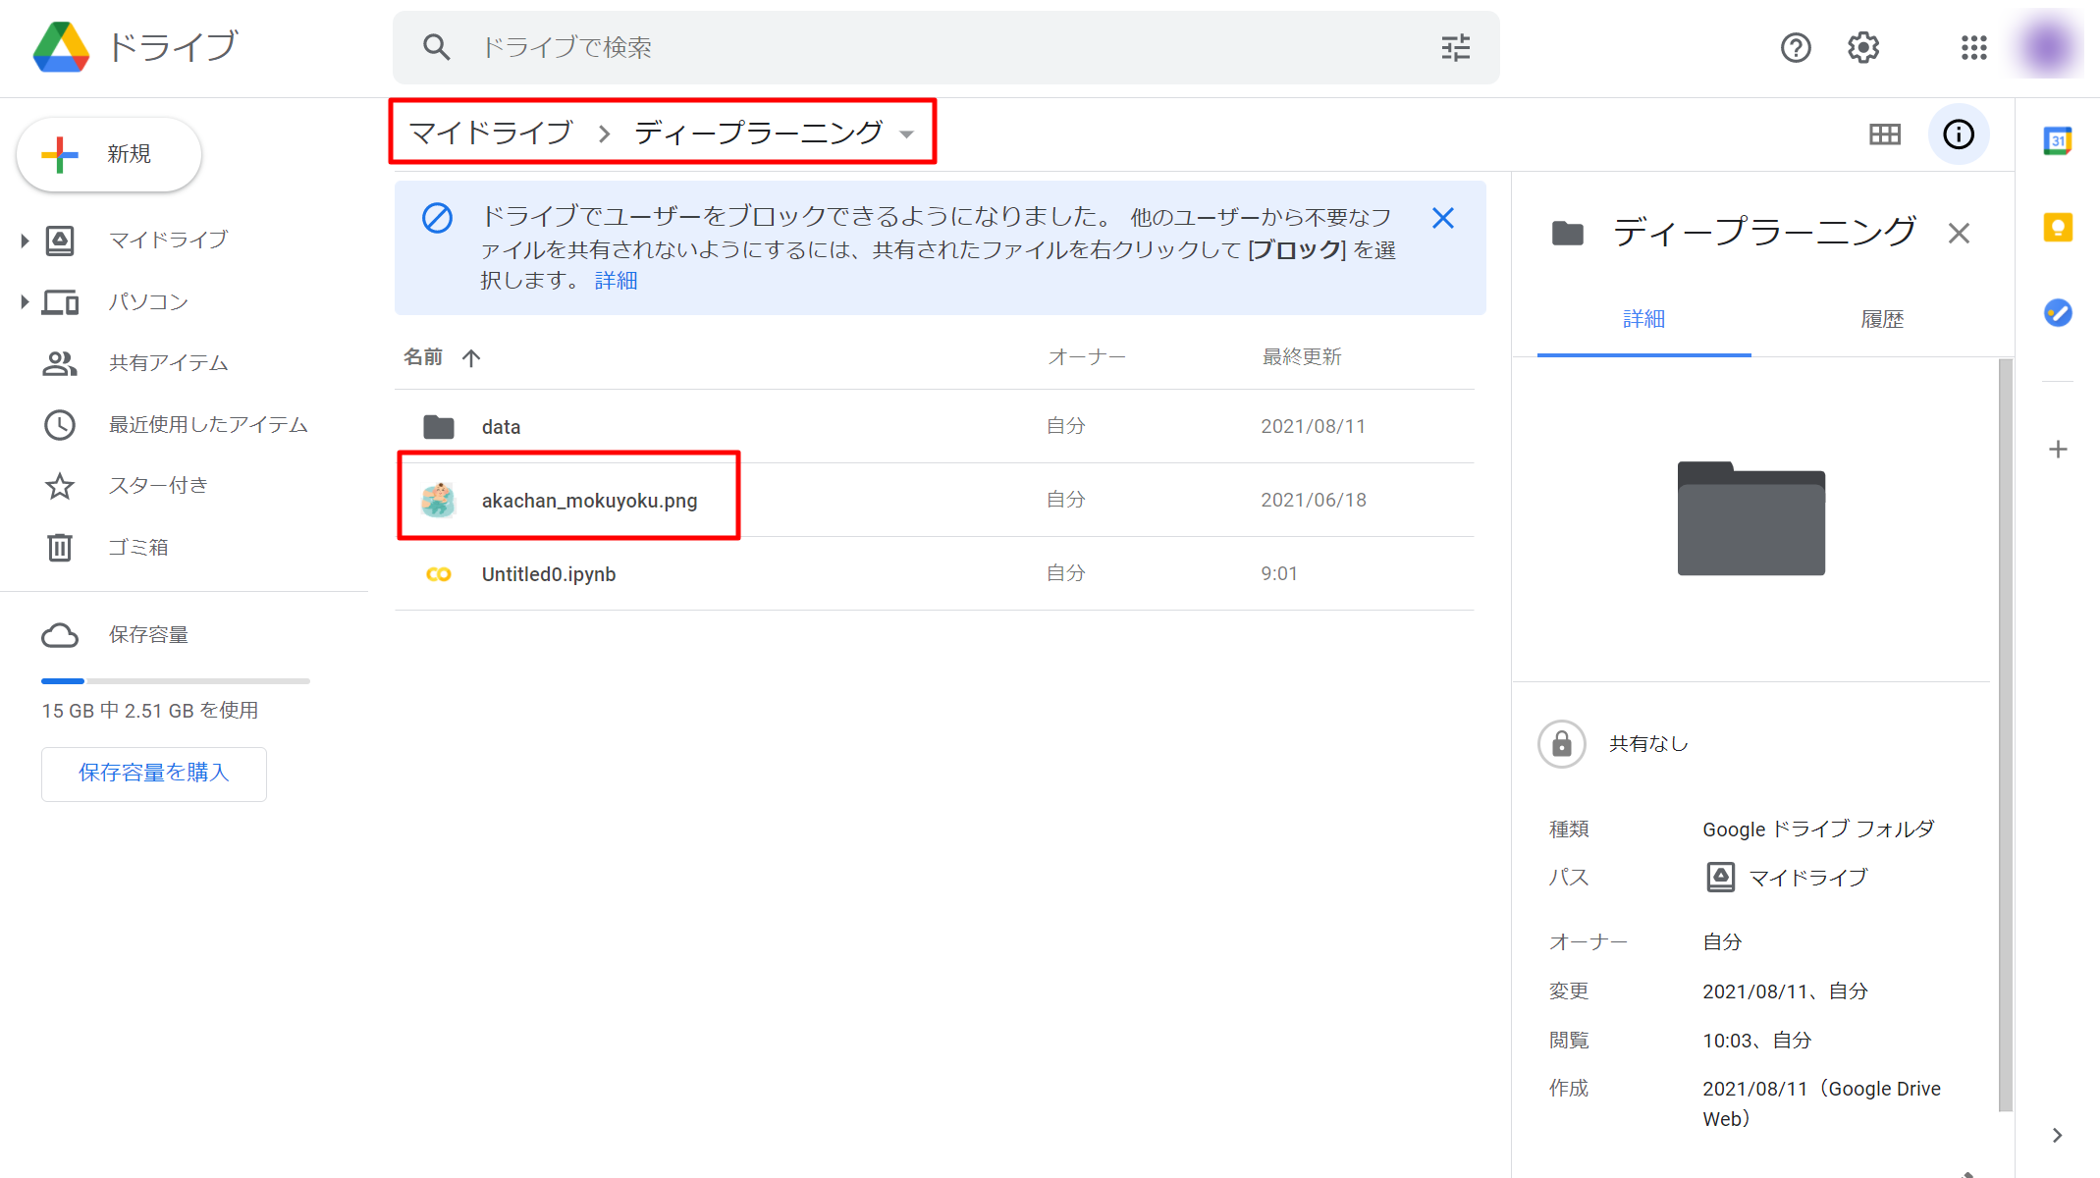
Task: Open the 詳細 link in banner
Action: (616, 281)
